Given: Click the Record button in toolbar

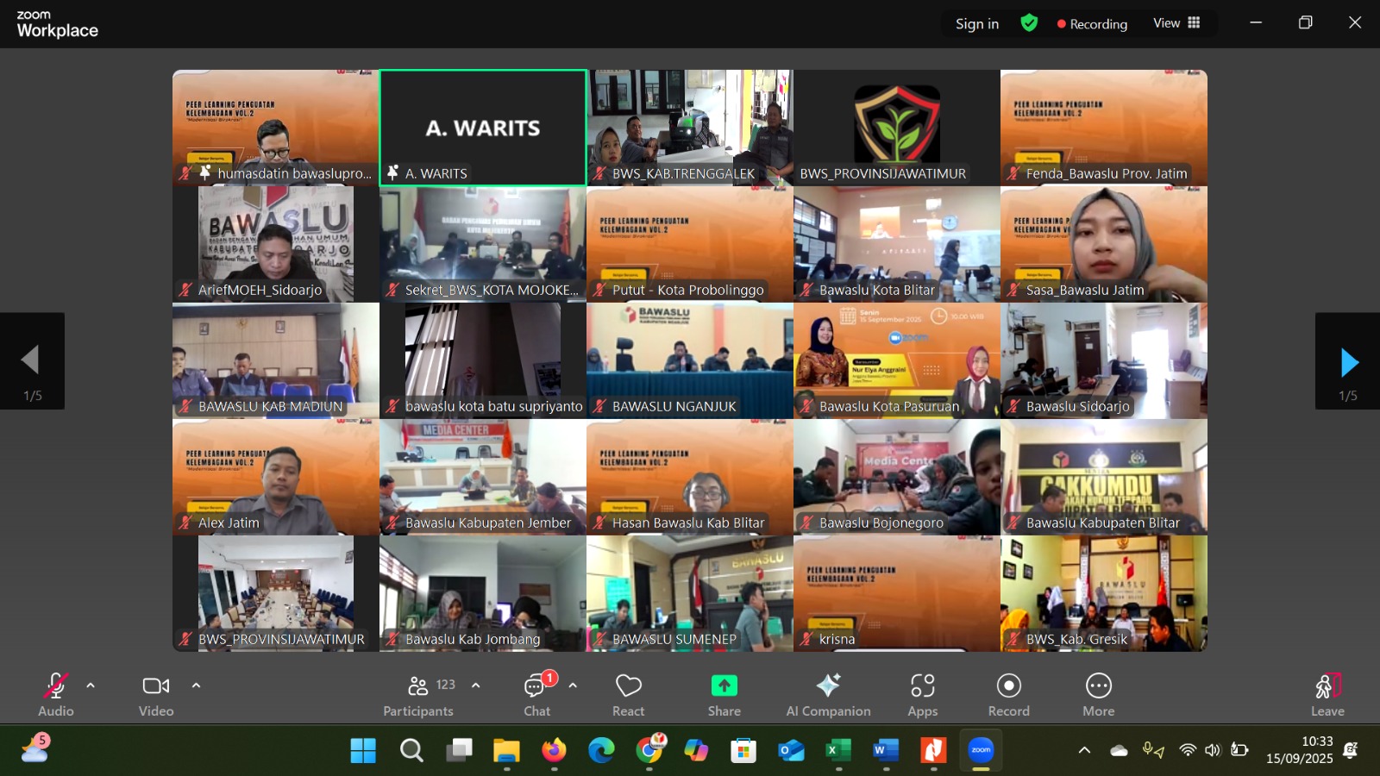Looking at the screenshot, I should pyautogui.click(x=1008, y=686).
